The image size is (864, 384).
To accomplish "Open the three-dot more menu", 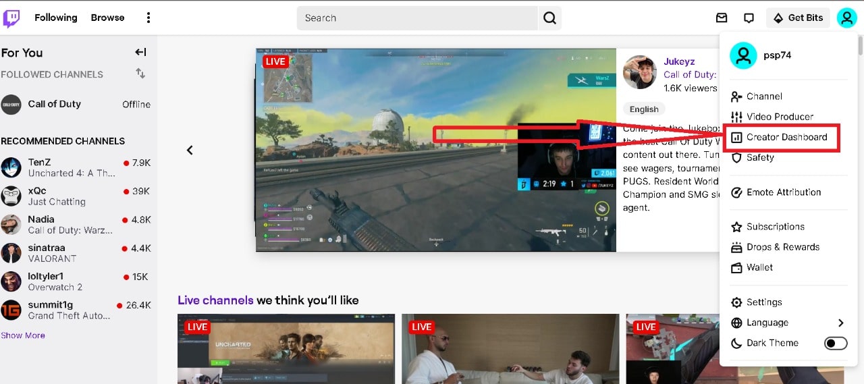I will pos(148,18).
